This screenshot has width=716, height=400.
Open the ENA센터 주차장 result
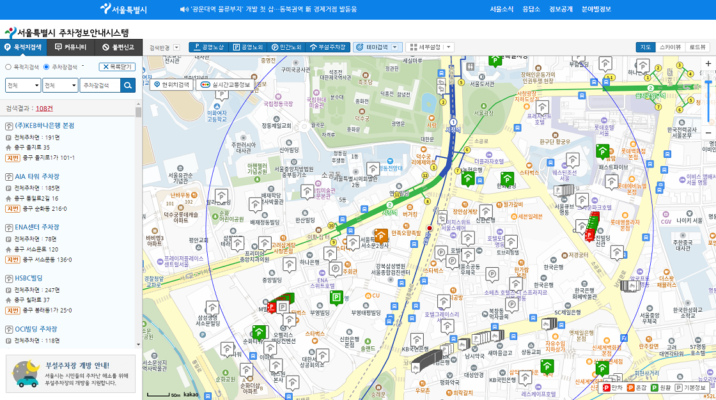coord(37,227)
